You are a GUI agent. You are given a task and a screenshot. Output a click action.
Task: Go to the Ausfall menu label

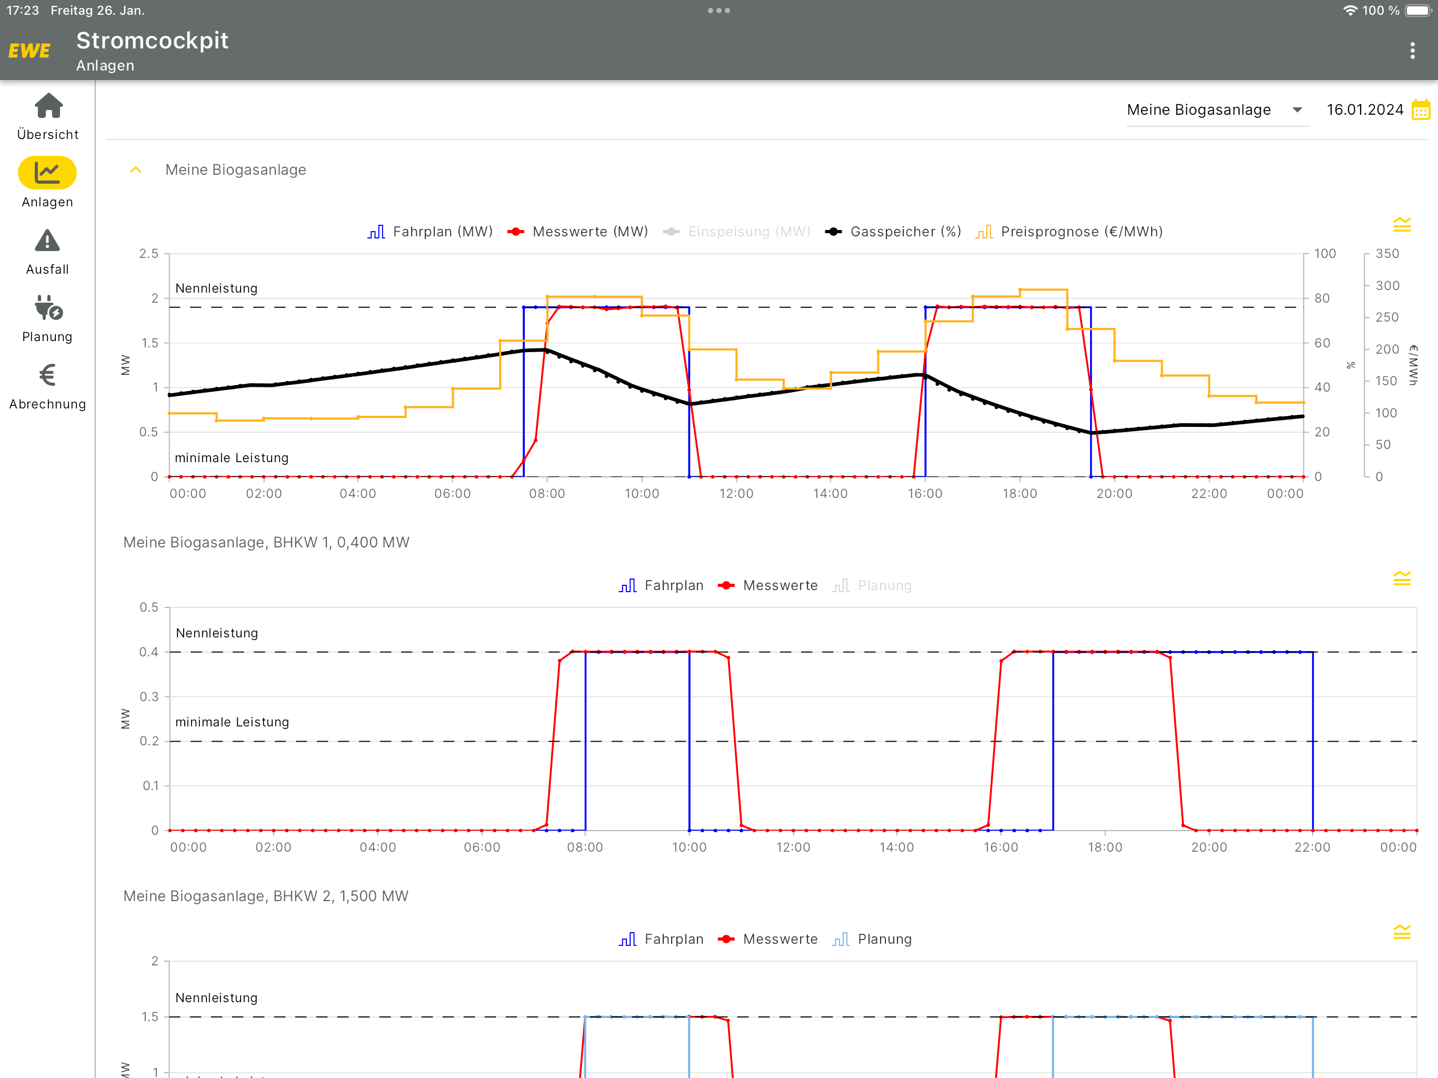[47, 270]
